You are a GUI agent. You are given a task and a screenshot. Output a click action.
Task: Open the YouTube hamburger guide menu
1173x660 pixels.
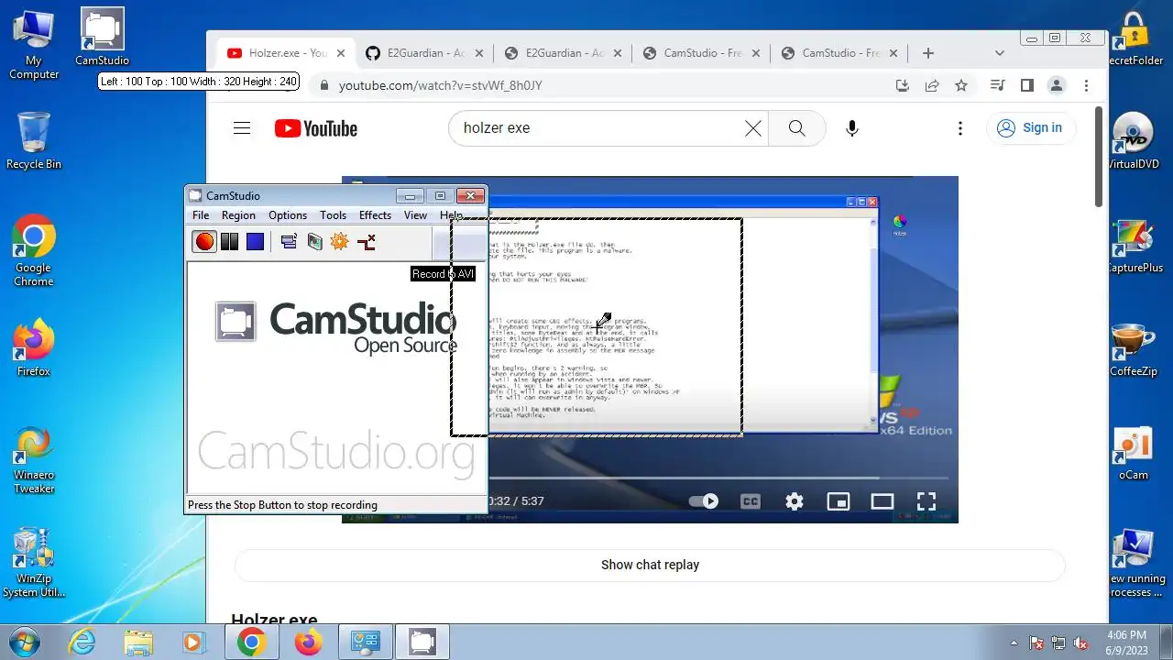[242, 128]
